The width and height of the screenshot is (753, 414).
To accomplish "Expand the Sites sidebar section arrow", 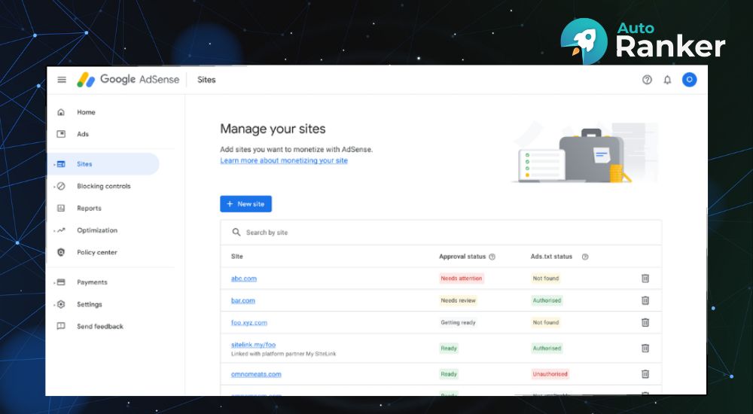I will [53, 164].
